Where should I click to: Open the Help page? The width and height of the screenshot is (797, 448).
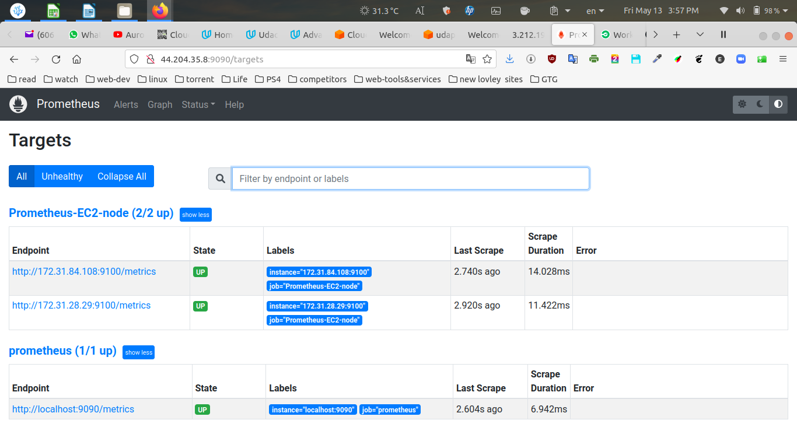click(x=234, y=104)
